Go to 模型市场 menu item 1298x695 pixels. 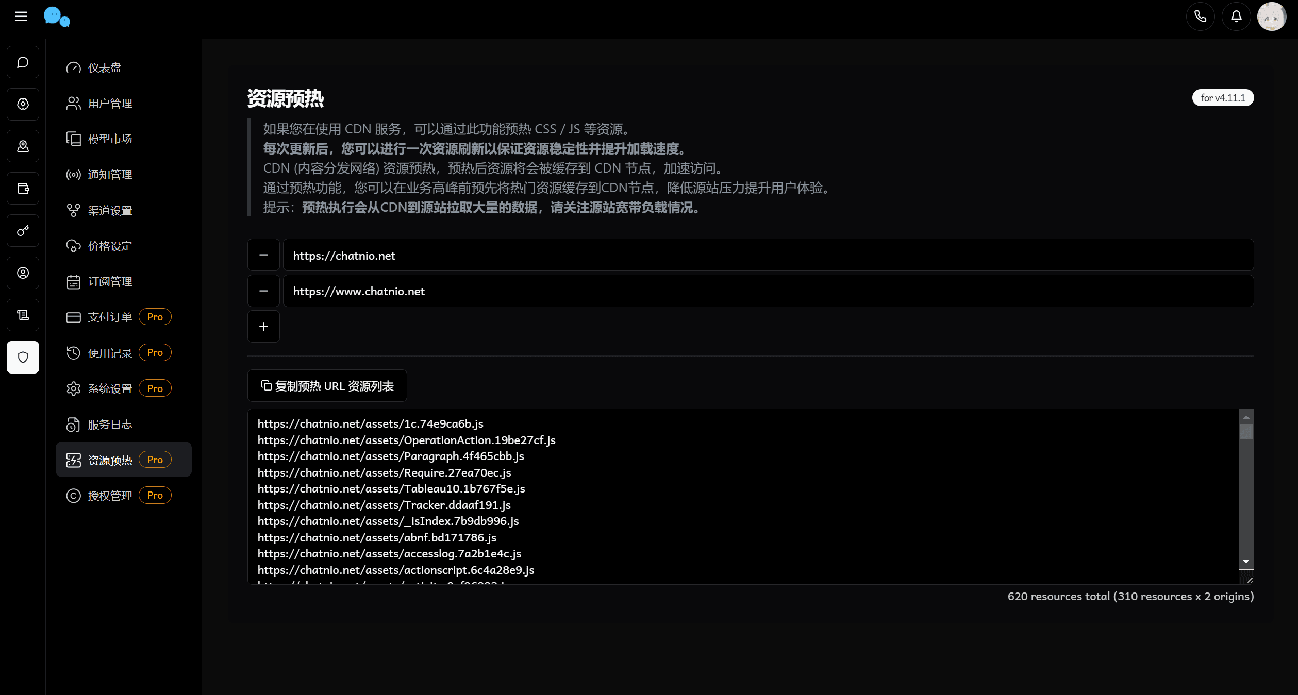point(124,139)
